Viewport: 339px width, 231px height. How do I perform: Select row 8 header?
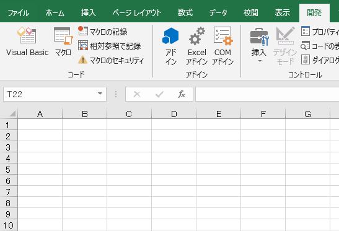[8, 203]
